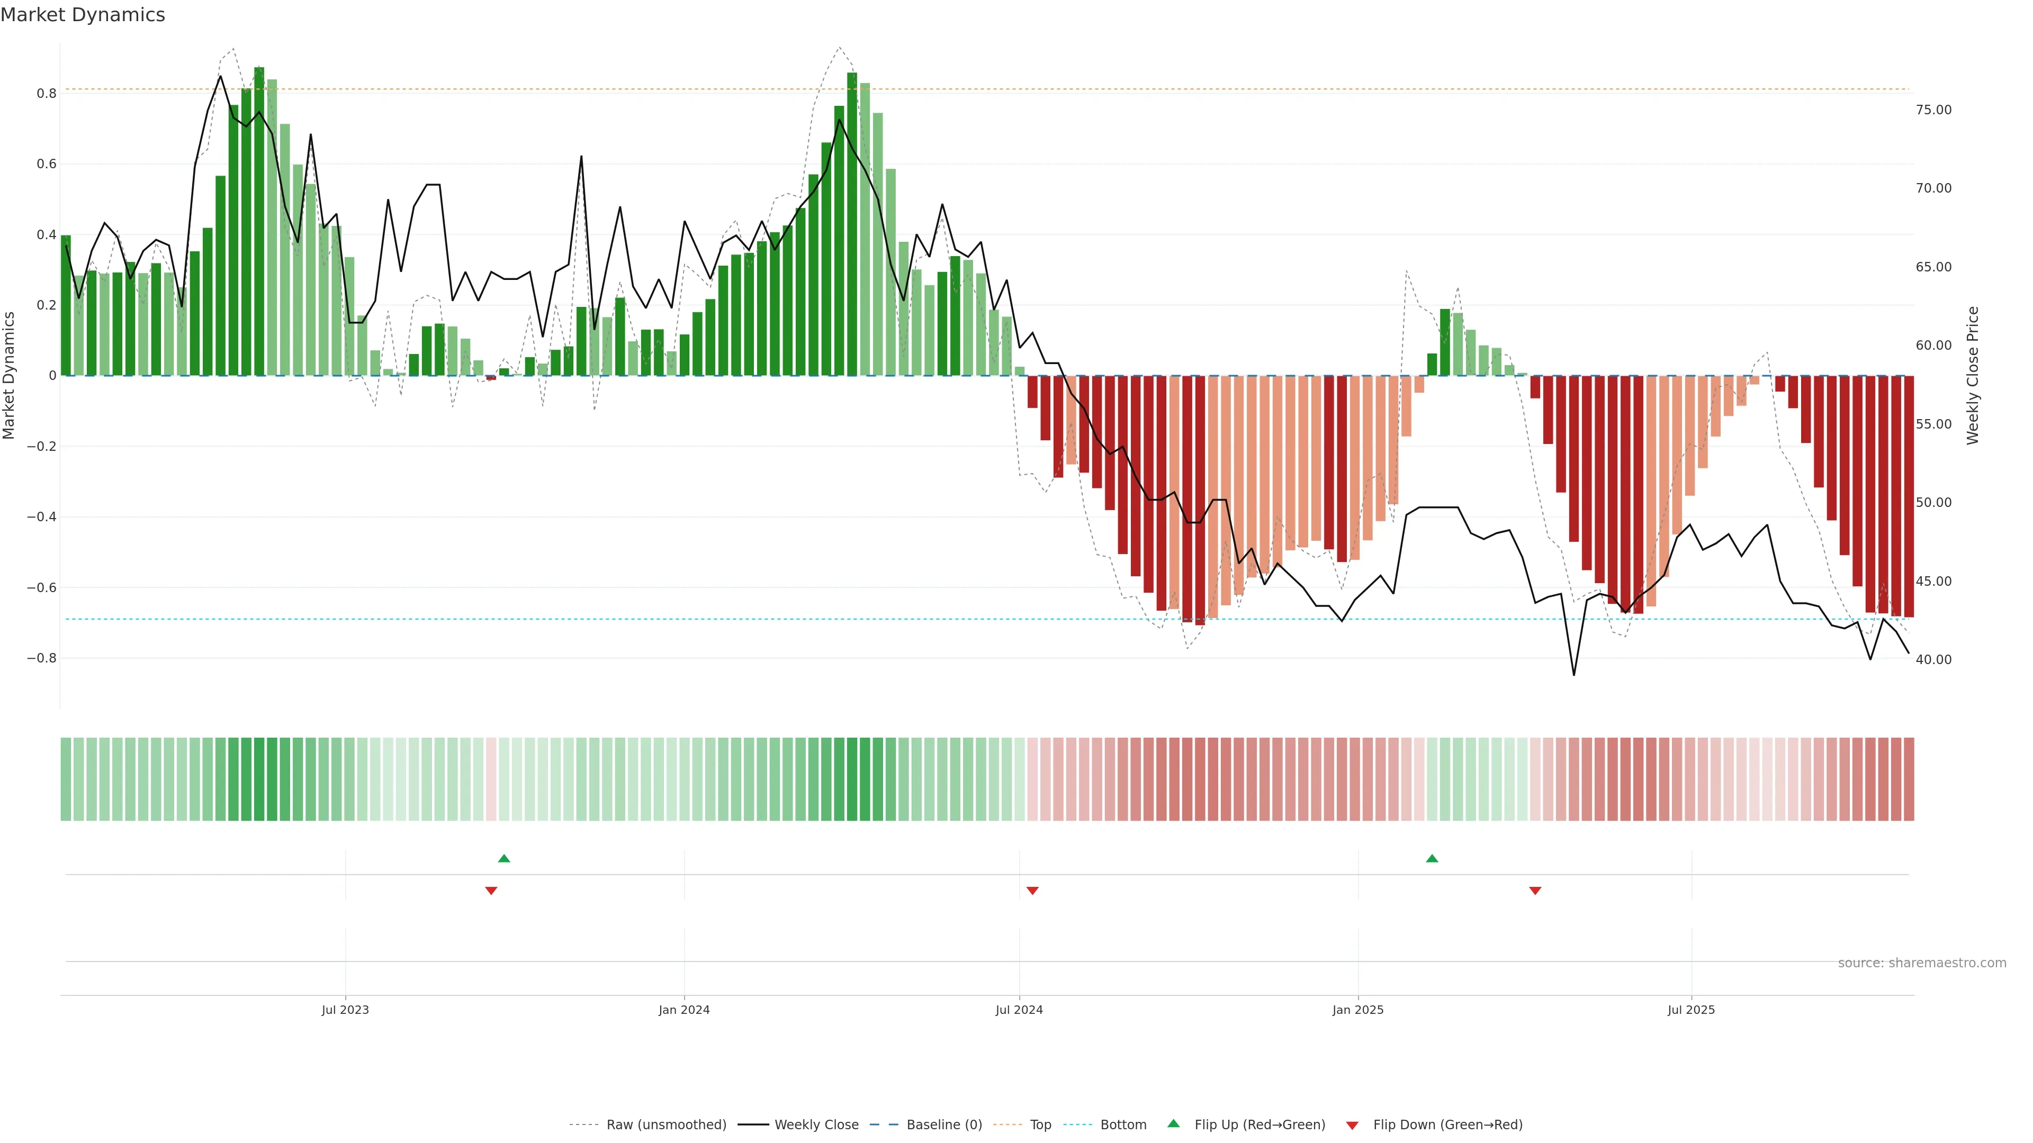Screen dimensions: 2033x1143
Task: Click the Jan 2024 axis label
Action: (684, 1010)
